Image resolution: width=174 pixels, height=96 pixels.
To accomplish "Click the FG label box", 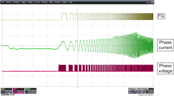I will [161, 16].
